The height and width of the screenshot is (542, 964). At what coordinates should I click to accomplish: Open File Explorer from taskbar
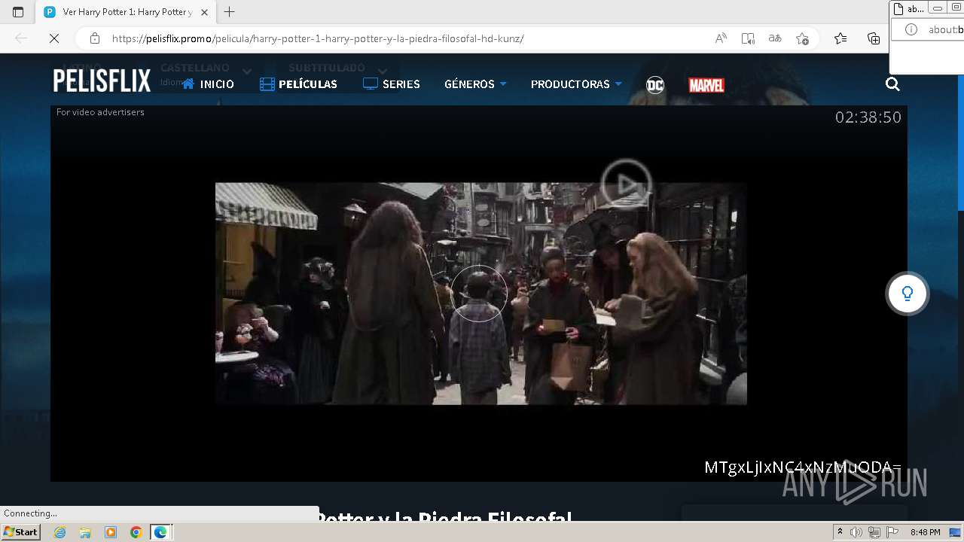pos(85,532)
